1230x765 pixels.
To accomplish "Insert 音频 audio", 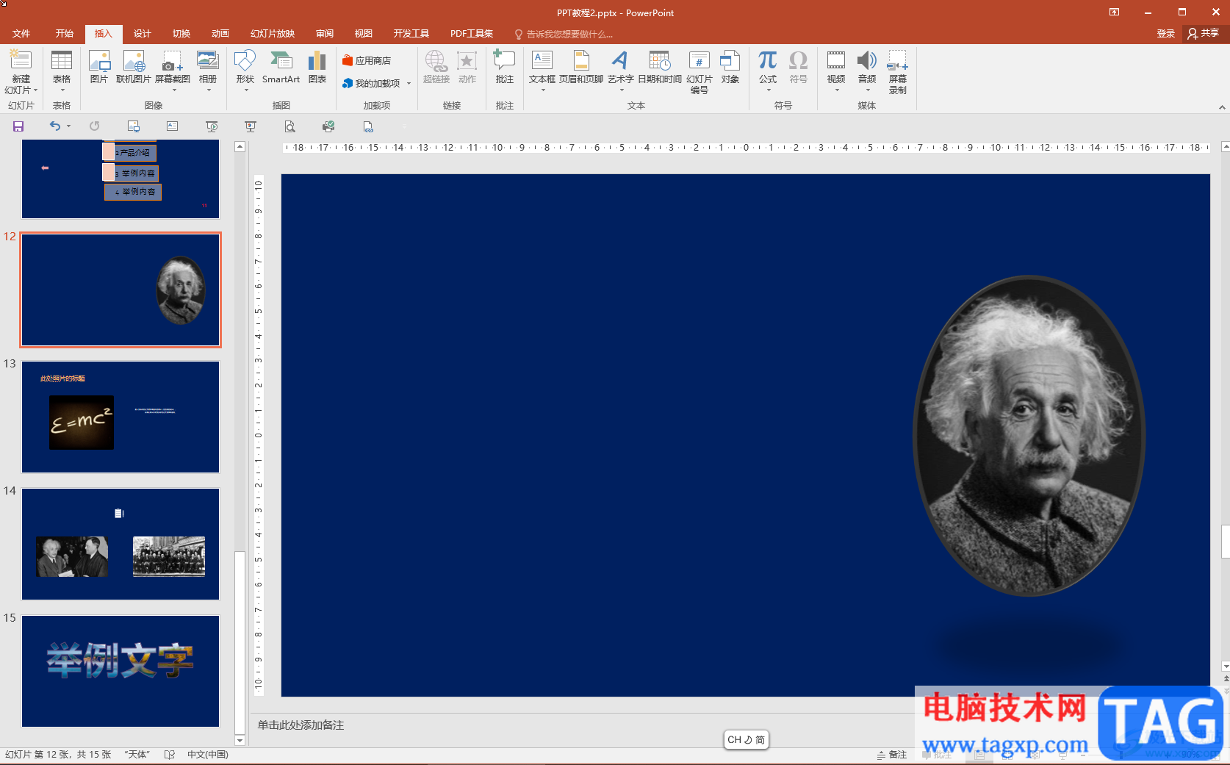I will coord(867,71).
